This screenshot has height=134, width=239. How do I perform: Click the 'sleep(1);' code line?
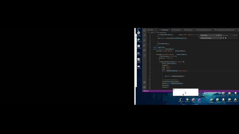point(165,87)
